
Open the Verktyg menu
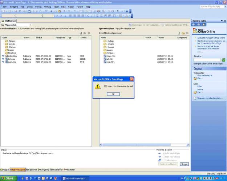[48, 7]
